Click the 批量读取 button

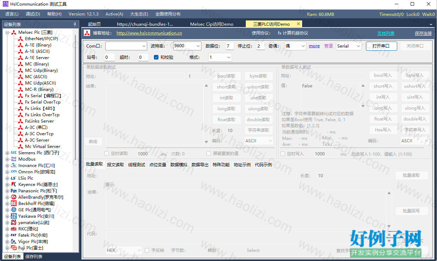pyautogui.click(x=411, y=175)
